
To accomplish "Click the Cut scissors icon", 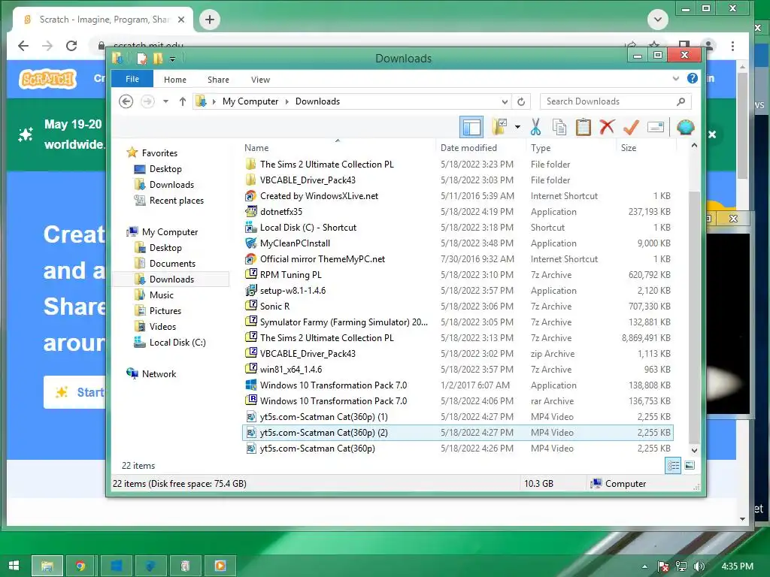I will pyautogui.click(x=535, y=127).
